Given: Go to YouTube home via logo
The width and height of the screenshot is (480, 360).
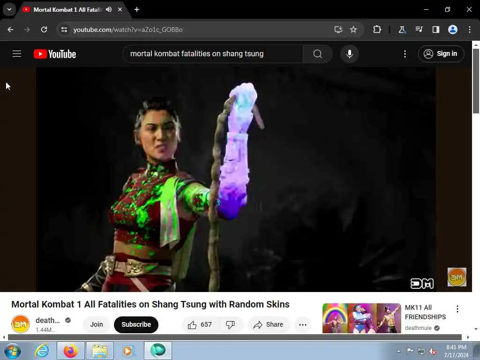Looking at the screenshot, I should click(55, 54).
